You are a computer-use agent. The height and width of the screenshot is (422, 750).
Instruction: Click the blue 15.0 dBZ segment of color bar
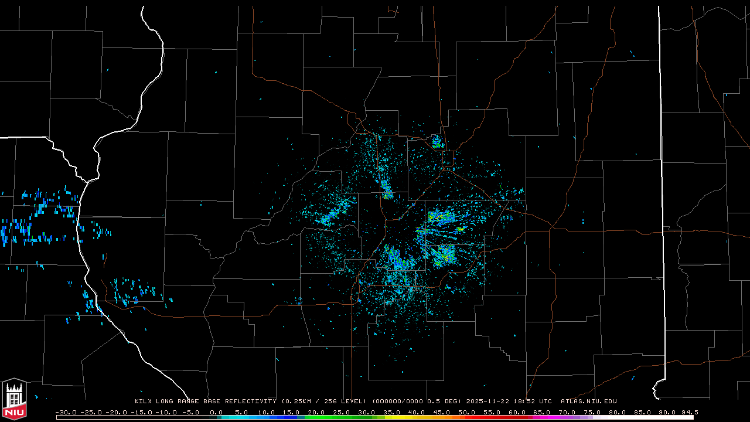pos(292,417)
